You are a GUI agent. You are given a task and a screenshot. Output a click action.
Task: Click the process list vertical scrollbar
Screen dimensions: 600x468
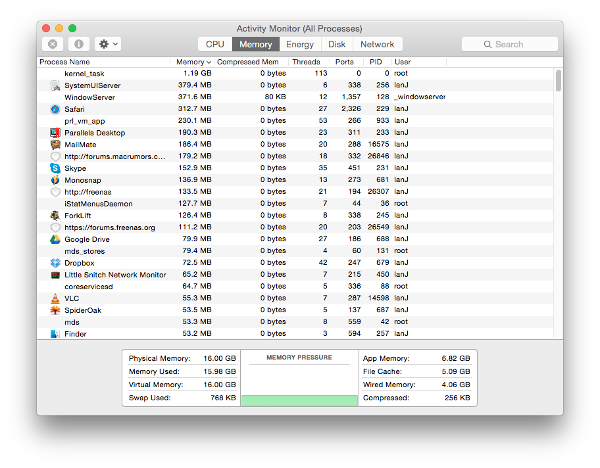click(559, 81)
